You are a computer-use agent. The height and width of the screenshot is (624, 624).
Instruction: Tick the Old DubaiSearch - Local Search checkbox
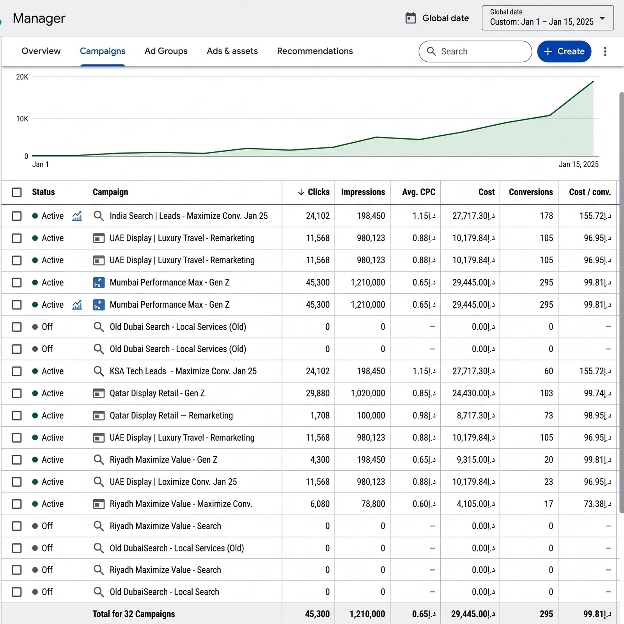pyautogui.click(x=17, y=592)
